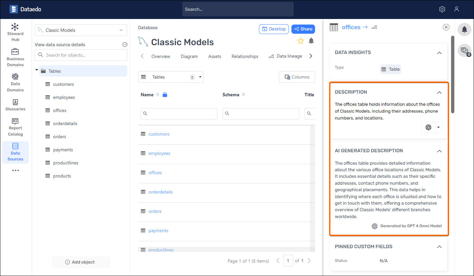Switch to the Diagram tab
The image size is (474, 276).
click(189, 56)
